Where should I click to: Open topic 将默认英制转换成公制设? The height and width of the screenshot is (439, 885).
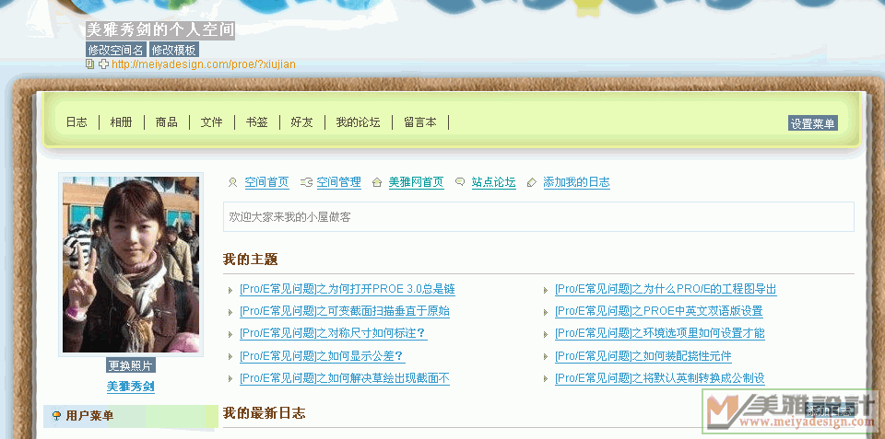pyautogui.click(x=660, y=378)
